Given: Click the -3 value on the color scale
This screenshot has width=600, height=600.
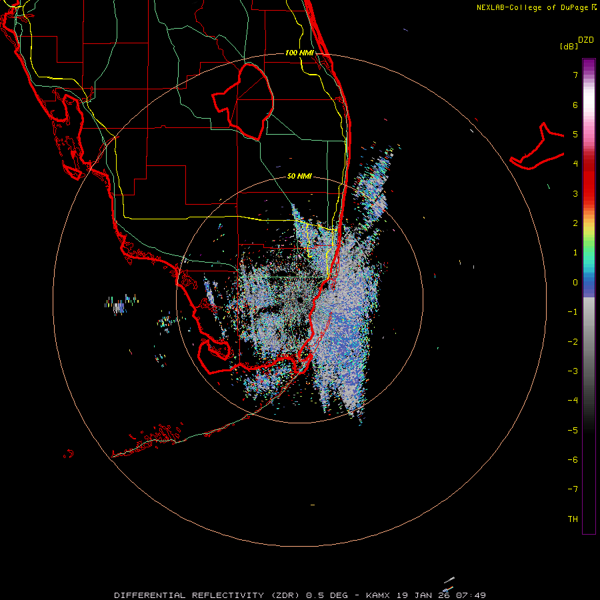Looking at the screenshot, I should (573, 371).
